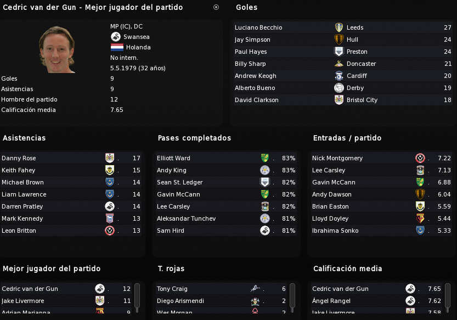Click the T. rojas list scrollbar

(x=292, y=297)
